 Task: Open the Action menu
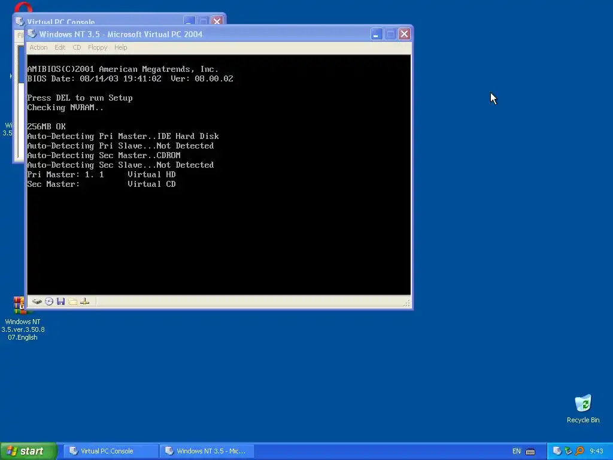(x=38, y=47)
